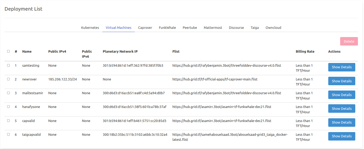Show details for newrover VM
The width and height of the screenshot is (364, 149).
(341, 81)
